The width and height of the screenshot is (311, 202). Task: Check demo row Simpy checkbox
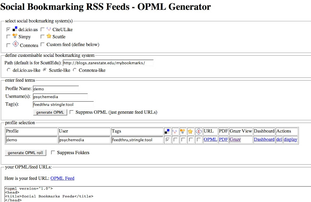(183, 140)
